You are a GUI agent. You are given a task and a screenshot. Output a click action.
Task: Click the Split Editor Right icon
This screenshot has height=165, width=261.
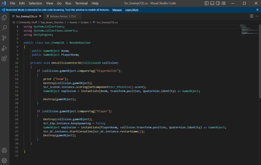[x=252, y=16]
